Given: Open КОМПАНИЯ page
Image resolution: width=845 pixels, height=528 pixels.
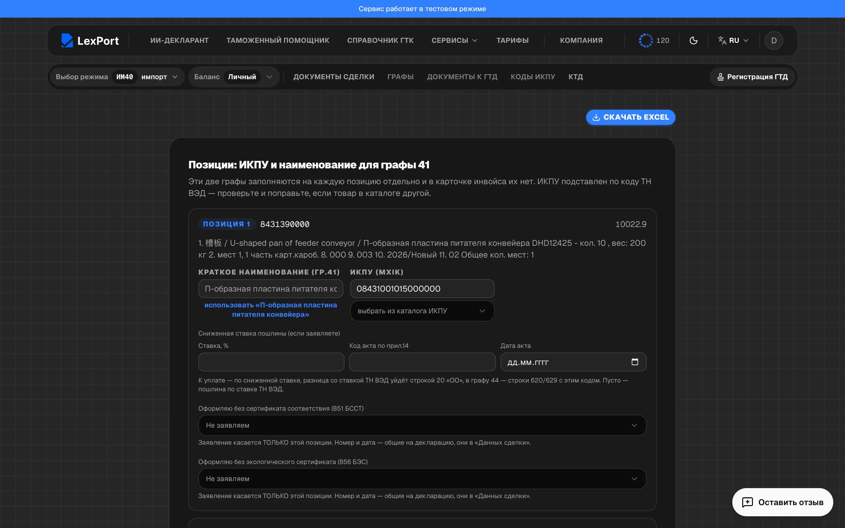Looking at the screenshot, I should [581, 40].
